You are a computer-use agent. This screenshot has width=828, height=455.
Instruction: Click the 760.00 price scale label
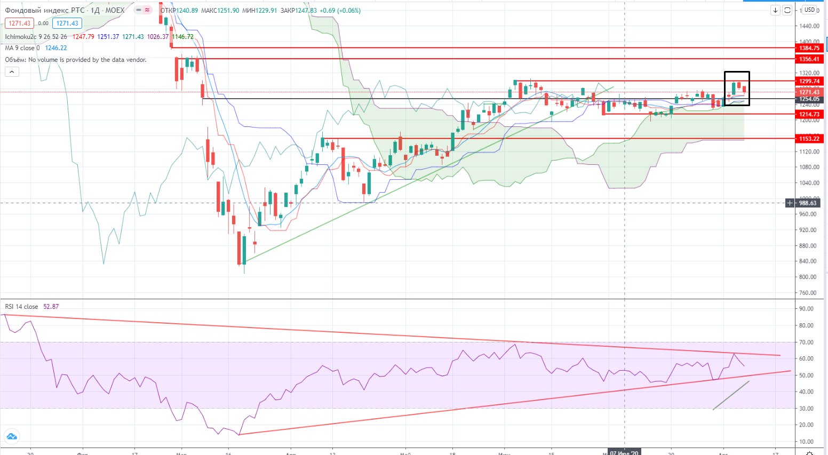[808, 293]
